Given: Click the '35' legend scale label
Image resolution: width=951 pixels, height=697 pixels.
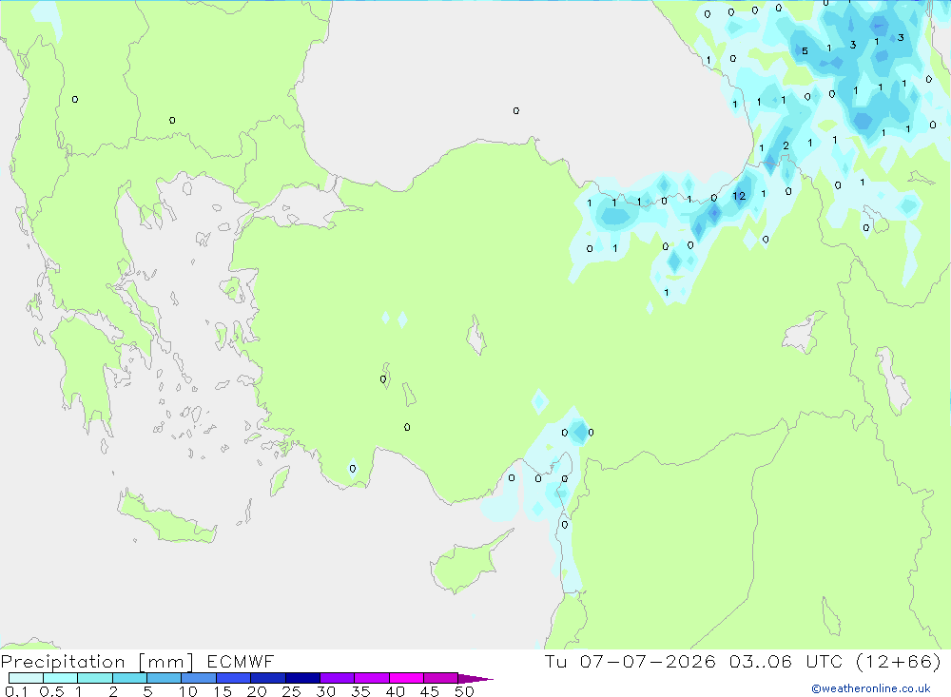Looking at the screenshot, I should click(360, 691).
